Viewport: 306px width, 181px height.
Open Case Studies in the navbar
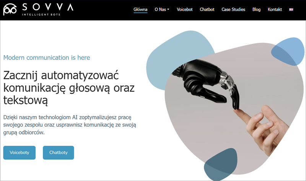233,9
